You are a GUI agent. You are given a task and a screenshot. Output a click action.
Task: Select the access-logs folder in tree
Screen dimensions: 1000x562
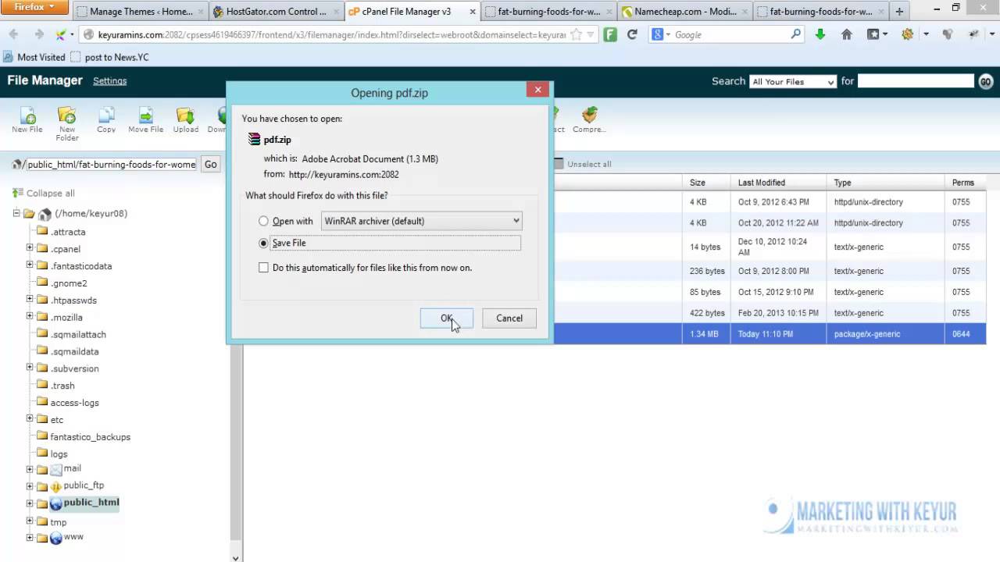[74, 403]
